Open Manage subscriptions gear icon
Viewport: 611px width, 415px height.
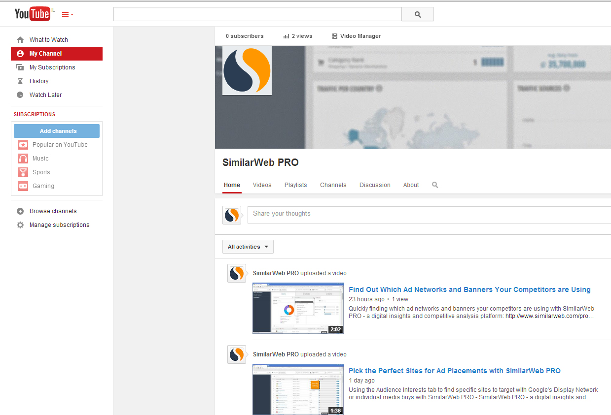[20, 225]
